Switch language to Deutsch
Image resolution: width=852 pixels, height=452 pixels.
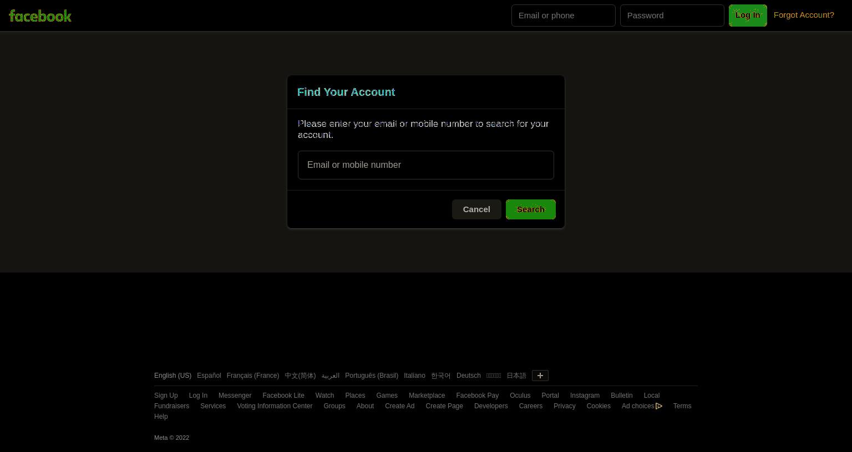pos(469,376)
